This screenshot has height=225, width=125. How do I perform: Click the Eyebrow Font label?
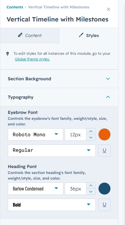[x=23, y=112]
